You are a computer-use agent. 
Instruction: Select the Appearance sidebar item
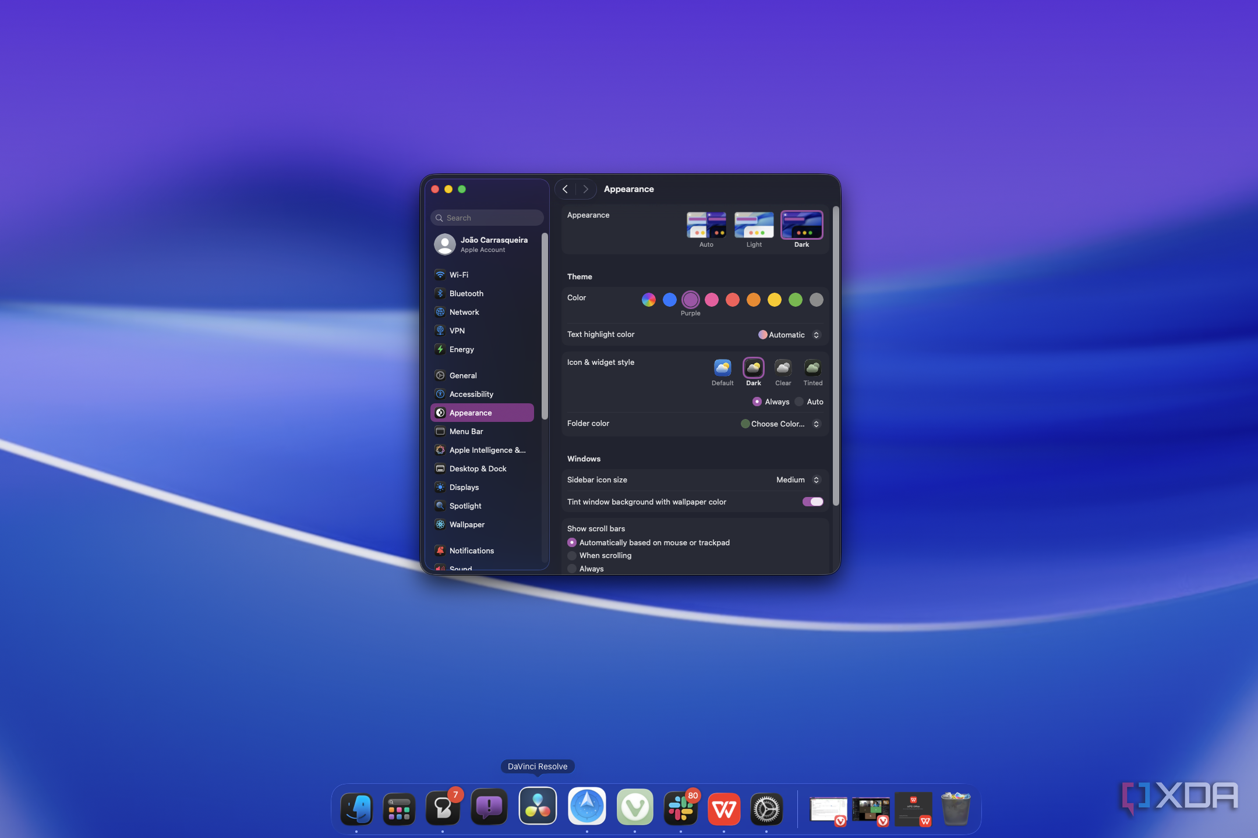[x=482, y=413]
